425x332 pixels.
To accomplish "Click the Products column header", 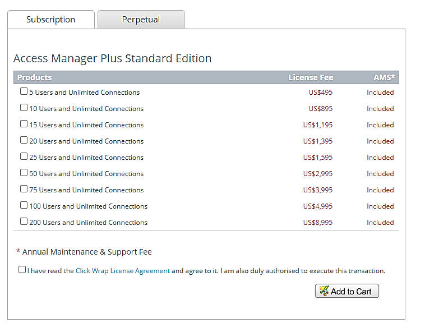I will 34,77.
